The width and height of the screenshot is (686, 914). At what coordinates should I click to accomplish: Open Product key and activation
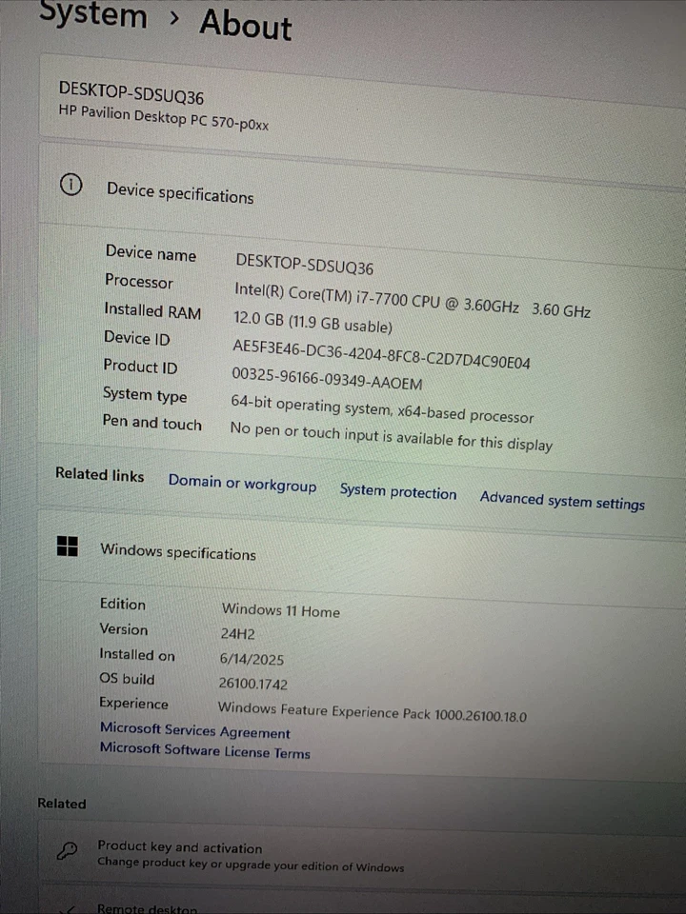tap(362, 855)
